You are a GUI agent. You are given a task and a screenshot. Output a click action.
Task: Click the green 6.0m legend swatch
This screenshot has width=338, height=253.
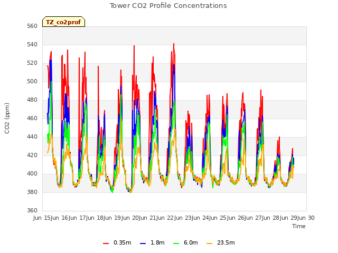176,244
